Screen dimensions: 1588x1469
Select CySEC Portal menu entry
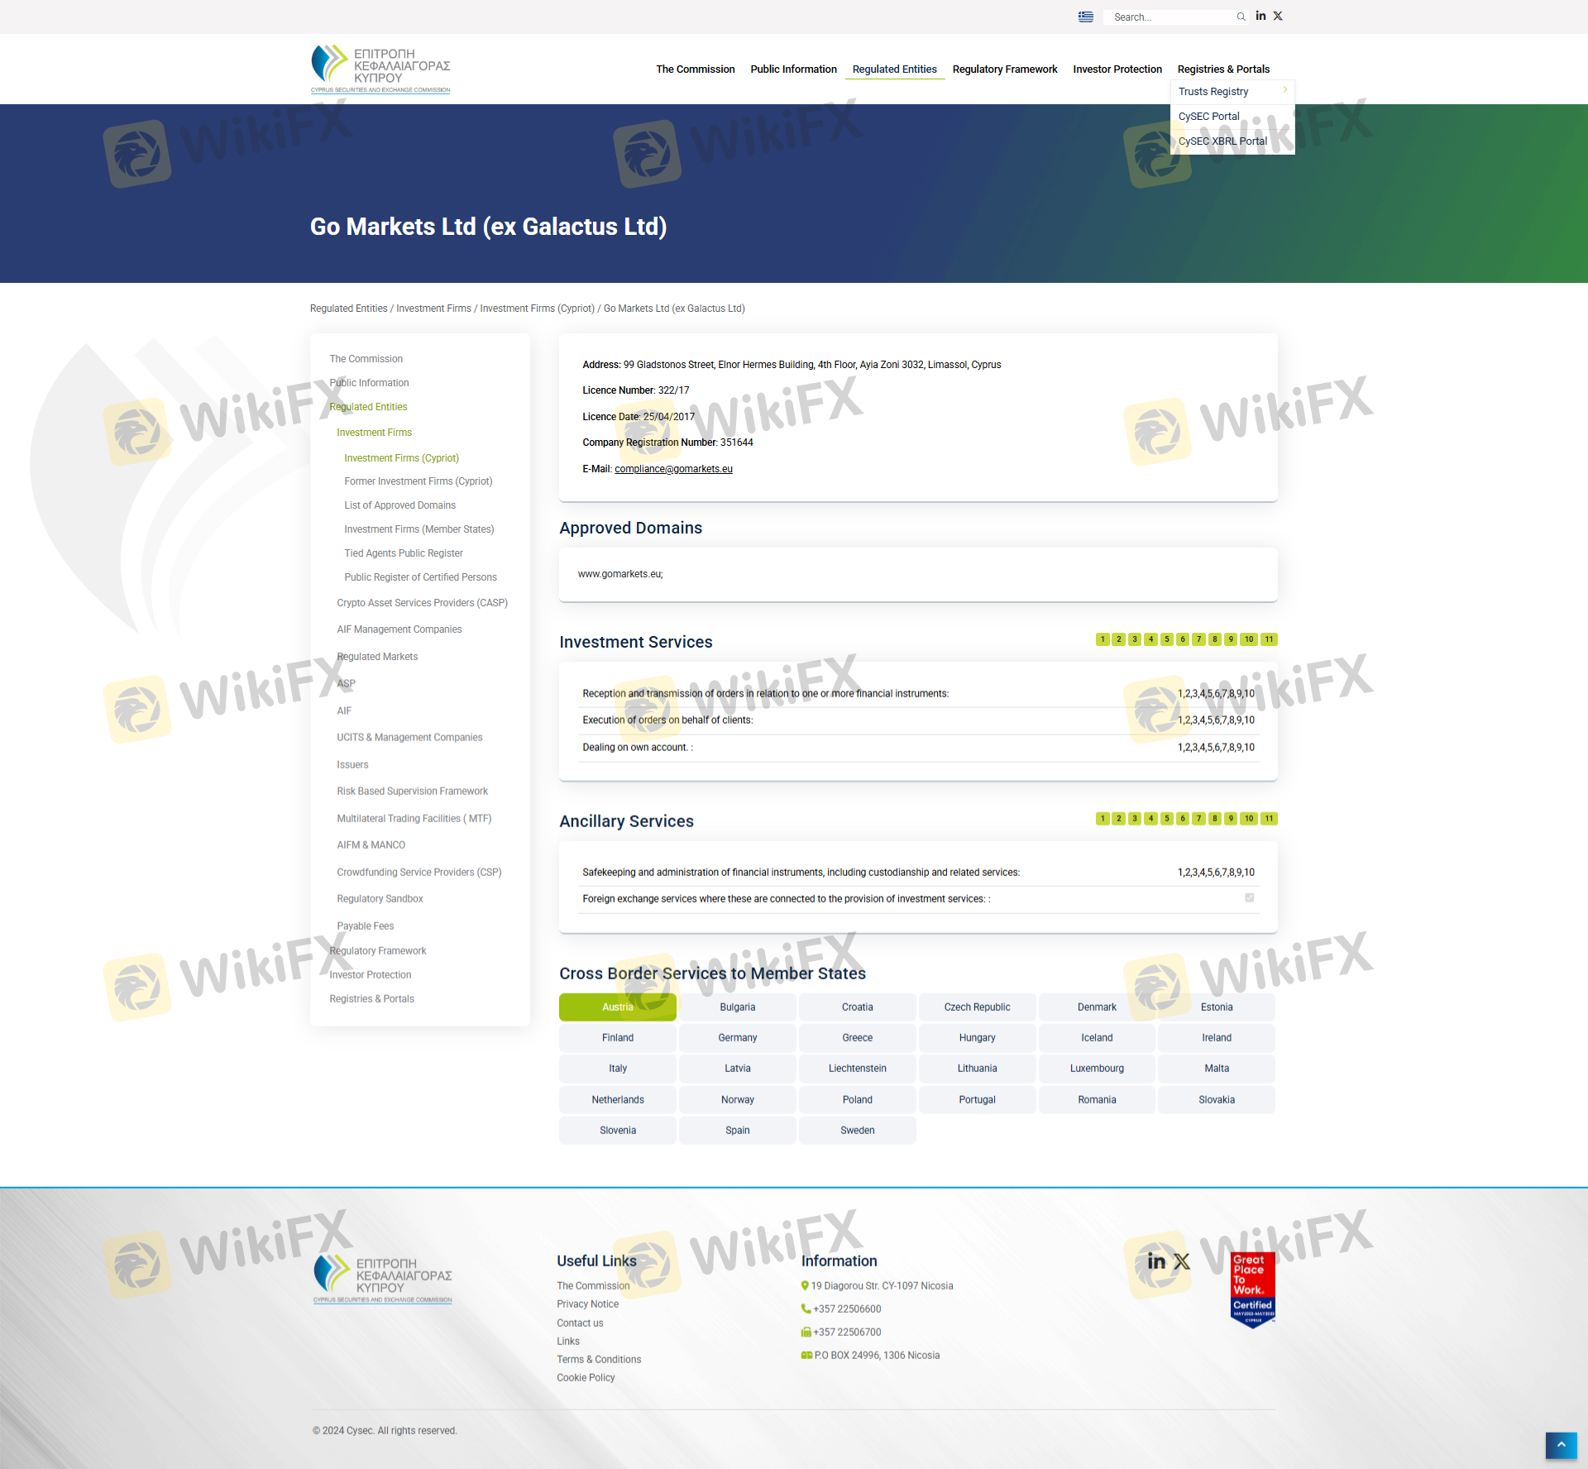tap(1208, 117)
